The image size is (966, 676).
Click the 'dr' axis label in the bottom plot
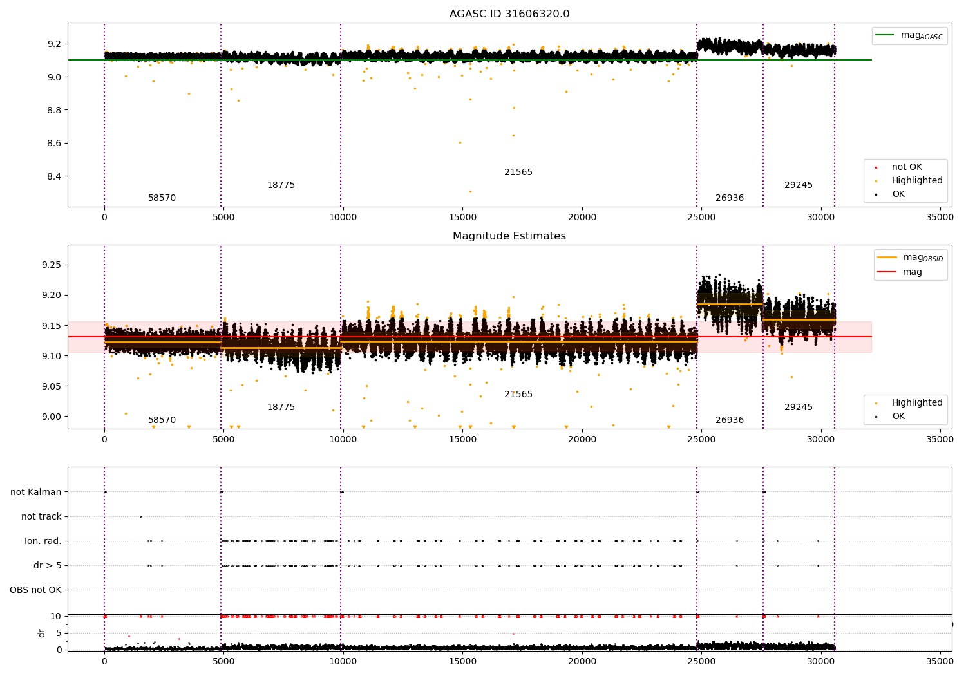[x=42, y=633]
